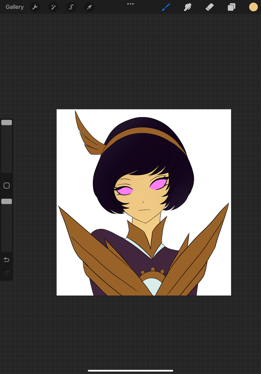Tap the square Modify button on sidebar
The height and width of the screenshot is (374, 261).
pos(7,186)
